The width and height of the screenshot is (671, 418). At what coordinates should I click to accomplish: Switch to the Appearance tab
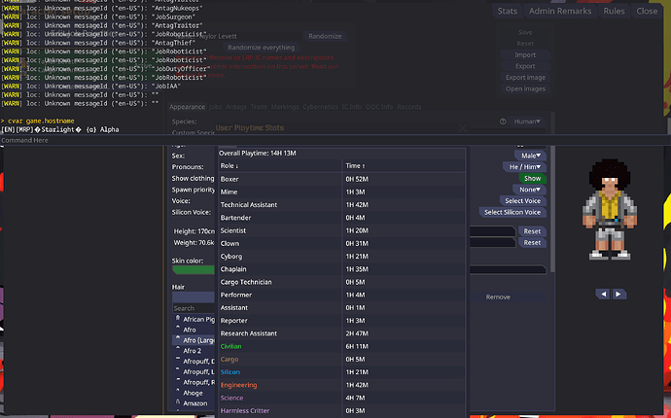click(x=187, y=107)
